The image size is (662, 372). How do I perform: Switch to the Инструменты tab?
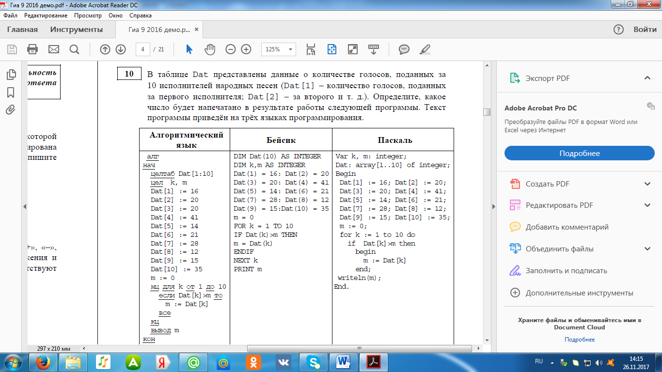pos(77,30)
